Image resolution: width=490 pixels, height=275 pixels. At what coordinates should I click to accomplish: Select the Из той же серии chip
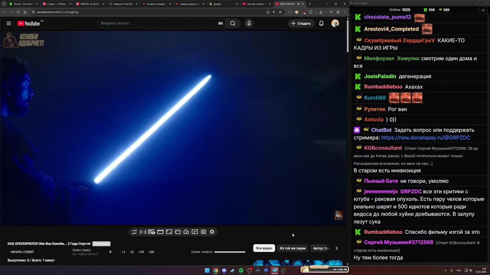coord(292,248)
